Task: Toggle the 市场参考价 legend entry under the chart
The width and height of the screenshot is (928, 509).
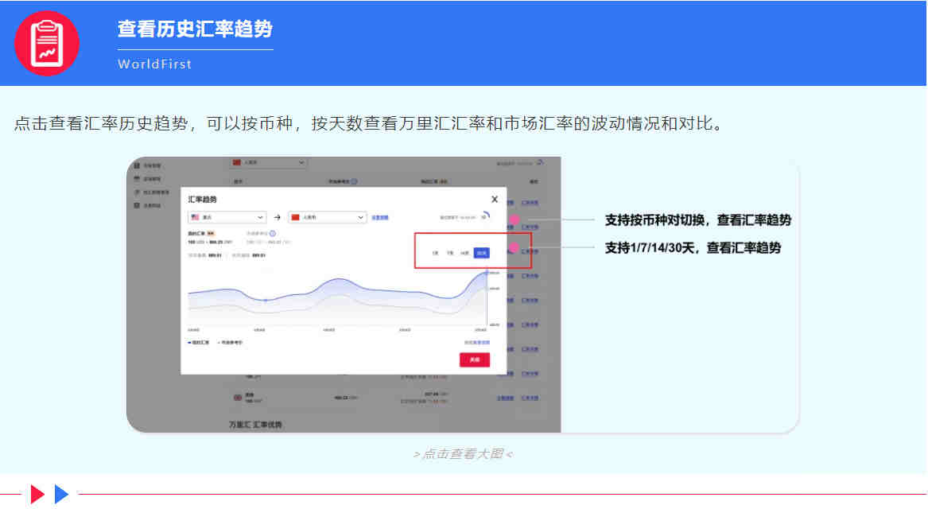Action: [x=230, y=343]
